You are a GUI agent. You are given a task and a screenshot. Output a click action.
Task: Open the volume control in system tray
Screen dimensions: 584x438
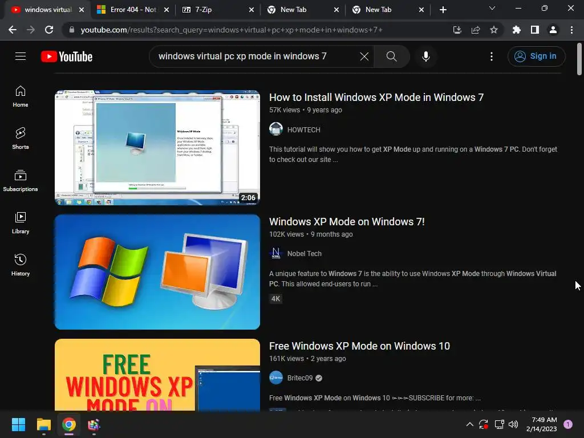tap(513, 424)
